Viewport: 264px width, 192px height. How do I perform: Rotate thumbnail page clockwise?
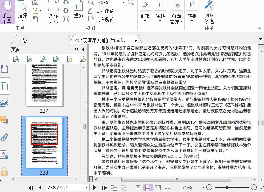(x=56, y=59)
